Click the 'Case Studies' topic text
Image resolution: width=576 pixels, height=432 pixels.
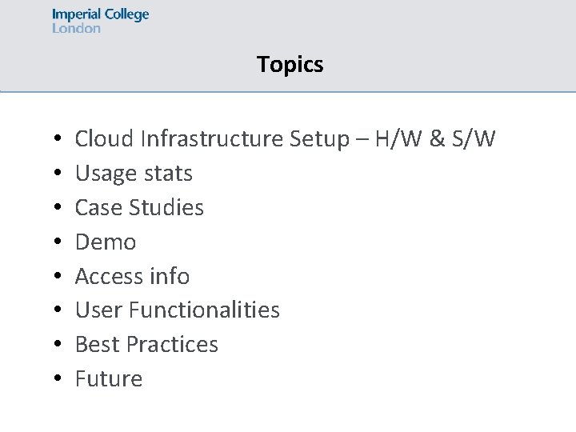[139, 208]
